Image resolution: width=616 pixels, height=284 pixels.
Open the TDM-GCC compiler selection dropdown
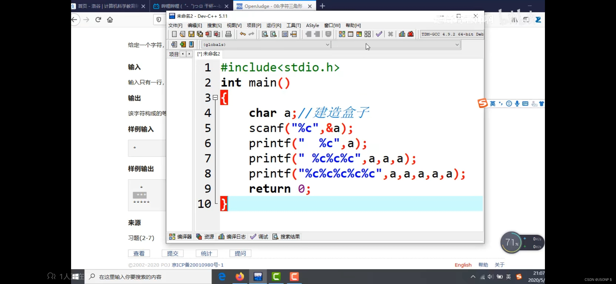click(452, 34)
